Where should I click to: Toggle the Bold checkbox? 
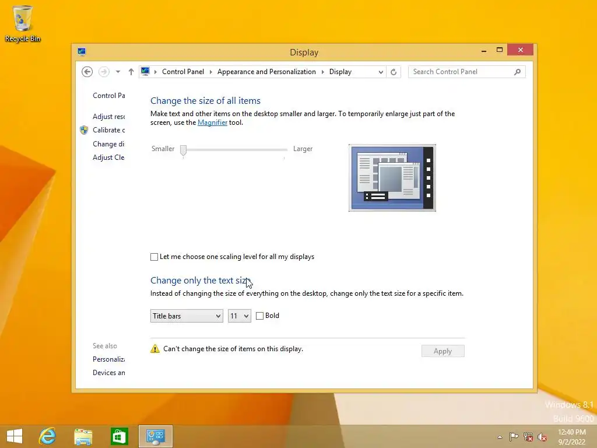259,316
